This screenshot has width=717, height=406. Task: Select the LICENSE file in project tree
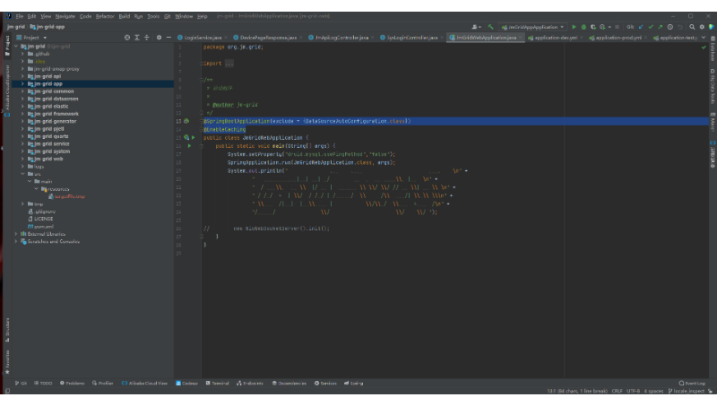pos(43,219)
